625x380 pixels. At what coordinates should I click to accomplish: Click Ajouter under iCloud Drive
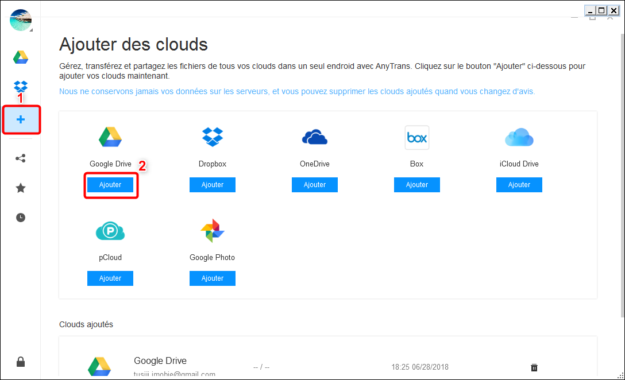519,185
